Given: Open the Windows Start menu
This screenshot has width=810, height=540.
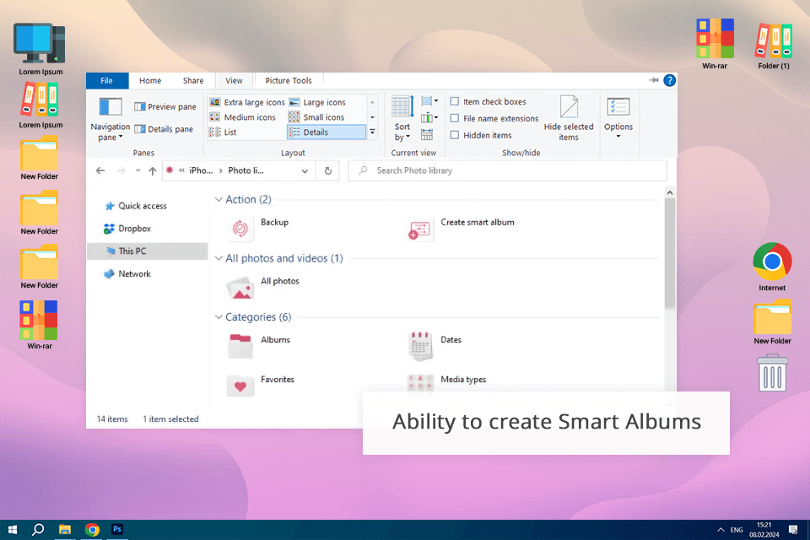Looking at the screenshot, I should (13, 530).
